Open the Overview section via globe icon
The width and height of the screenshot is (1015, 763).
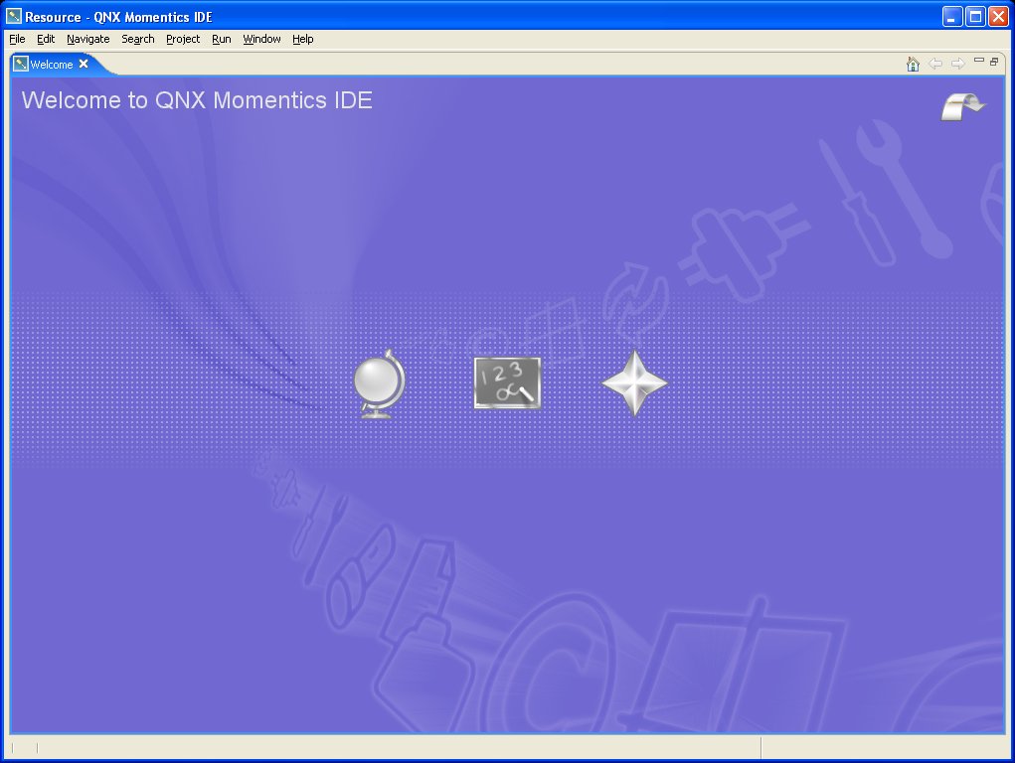[379, 382]
